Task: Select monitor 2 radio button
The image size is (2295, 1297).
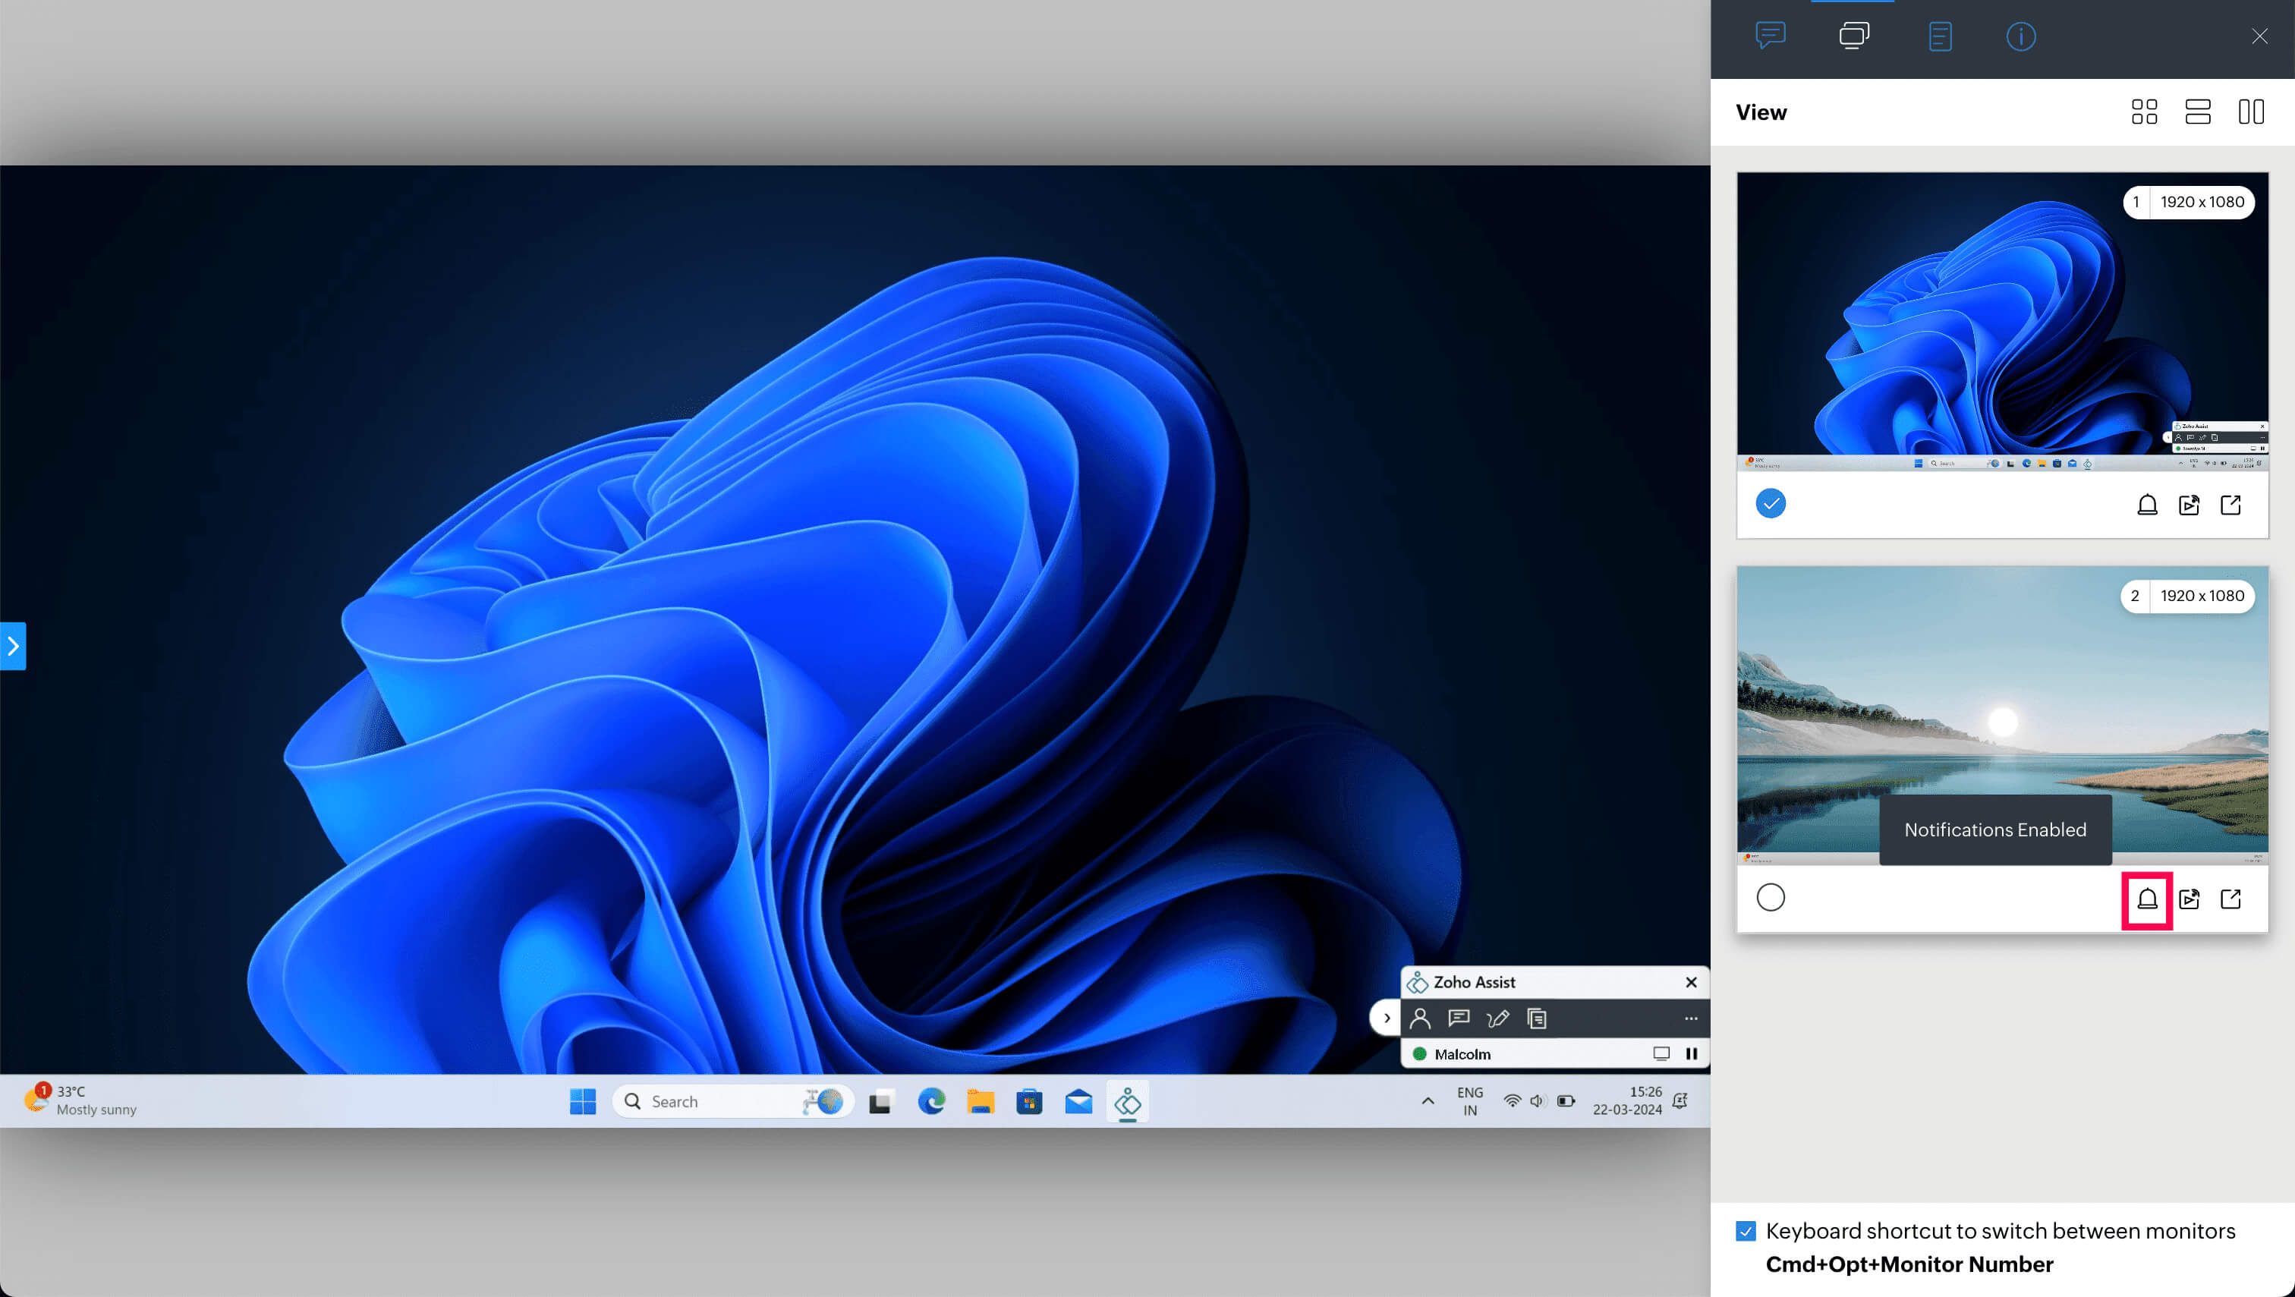Action: coord(1771,897)
